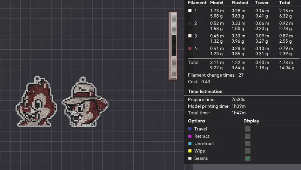301x170 pixels.
Task: Click the Model column header
Action: (217, 3)
